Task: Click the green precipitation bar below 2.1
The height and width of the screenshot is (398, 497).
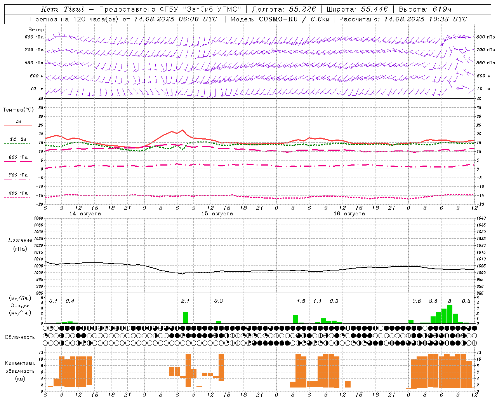Action: [x=185, y=318]
